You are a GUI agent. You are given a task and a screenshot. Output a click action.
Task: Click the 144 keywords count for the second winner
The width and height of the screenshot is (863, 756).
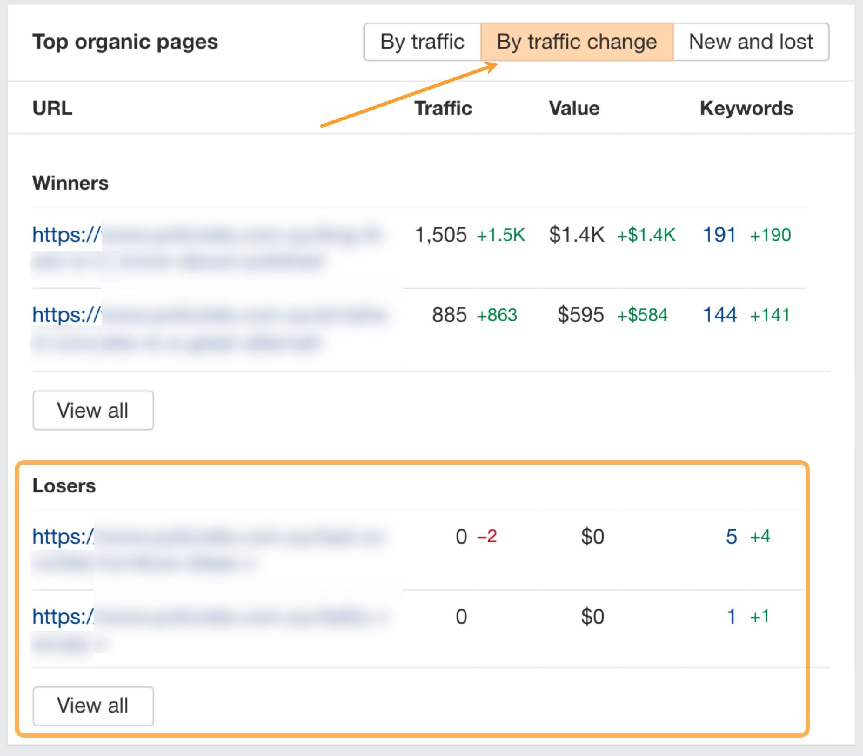click(719, 314)
